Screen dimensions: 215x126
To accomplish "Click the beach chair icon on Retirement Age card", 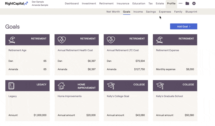I will [12, 40].
